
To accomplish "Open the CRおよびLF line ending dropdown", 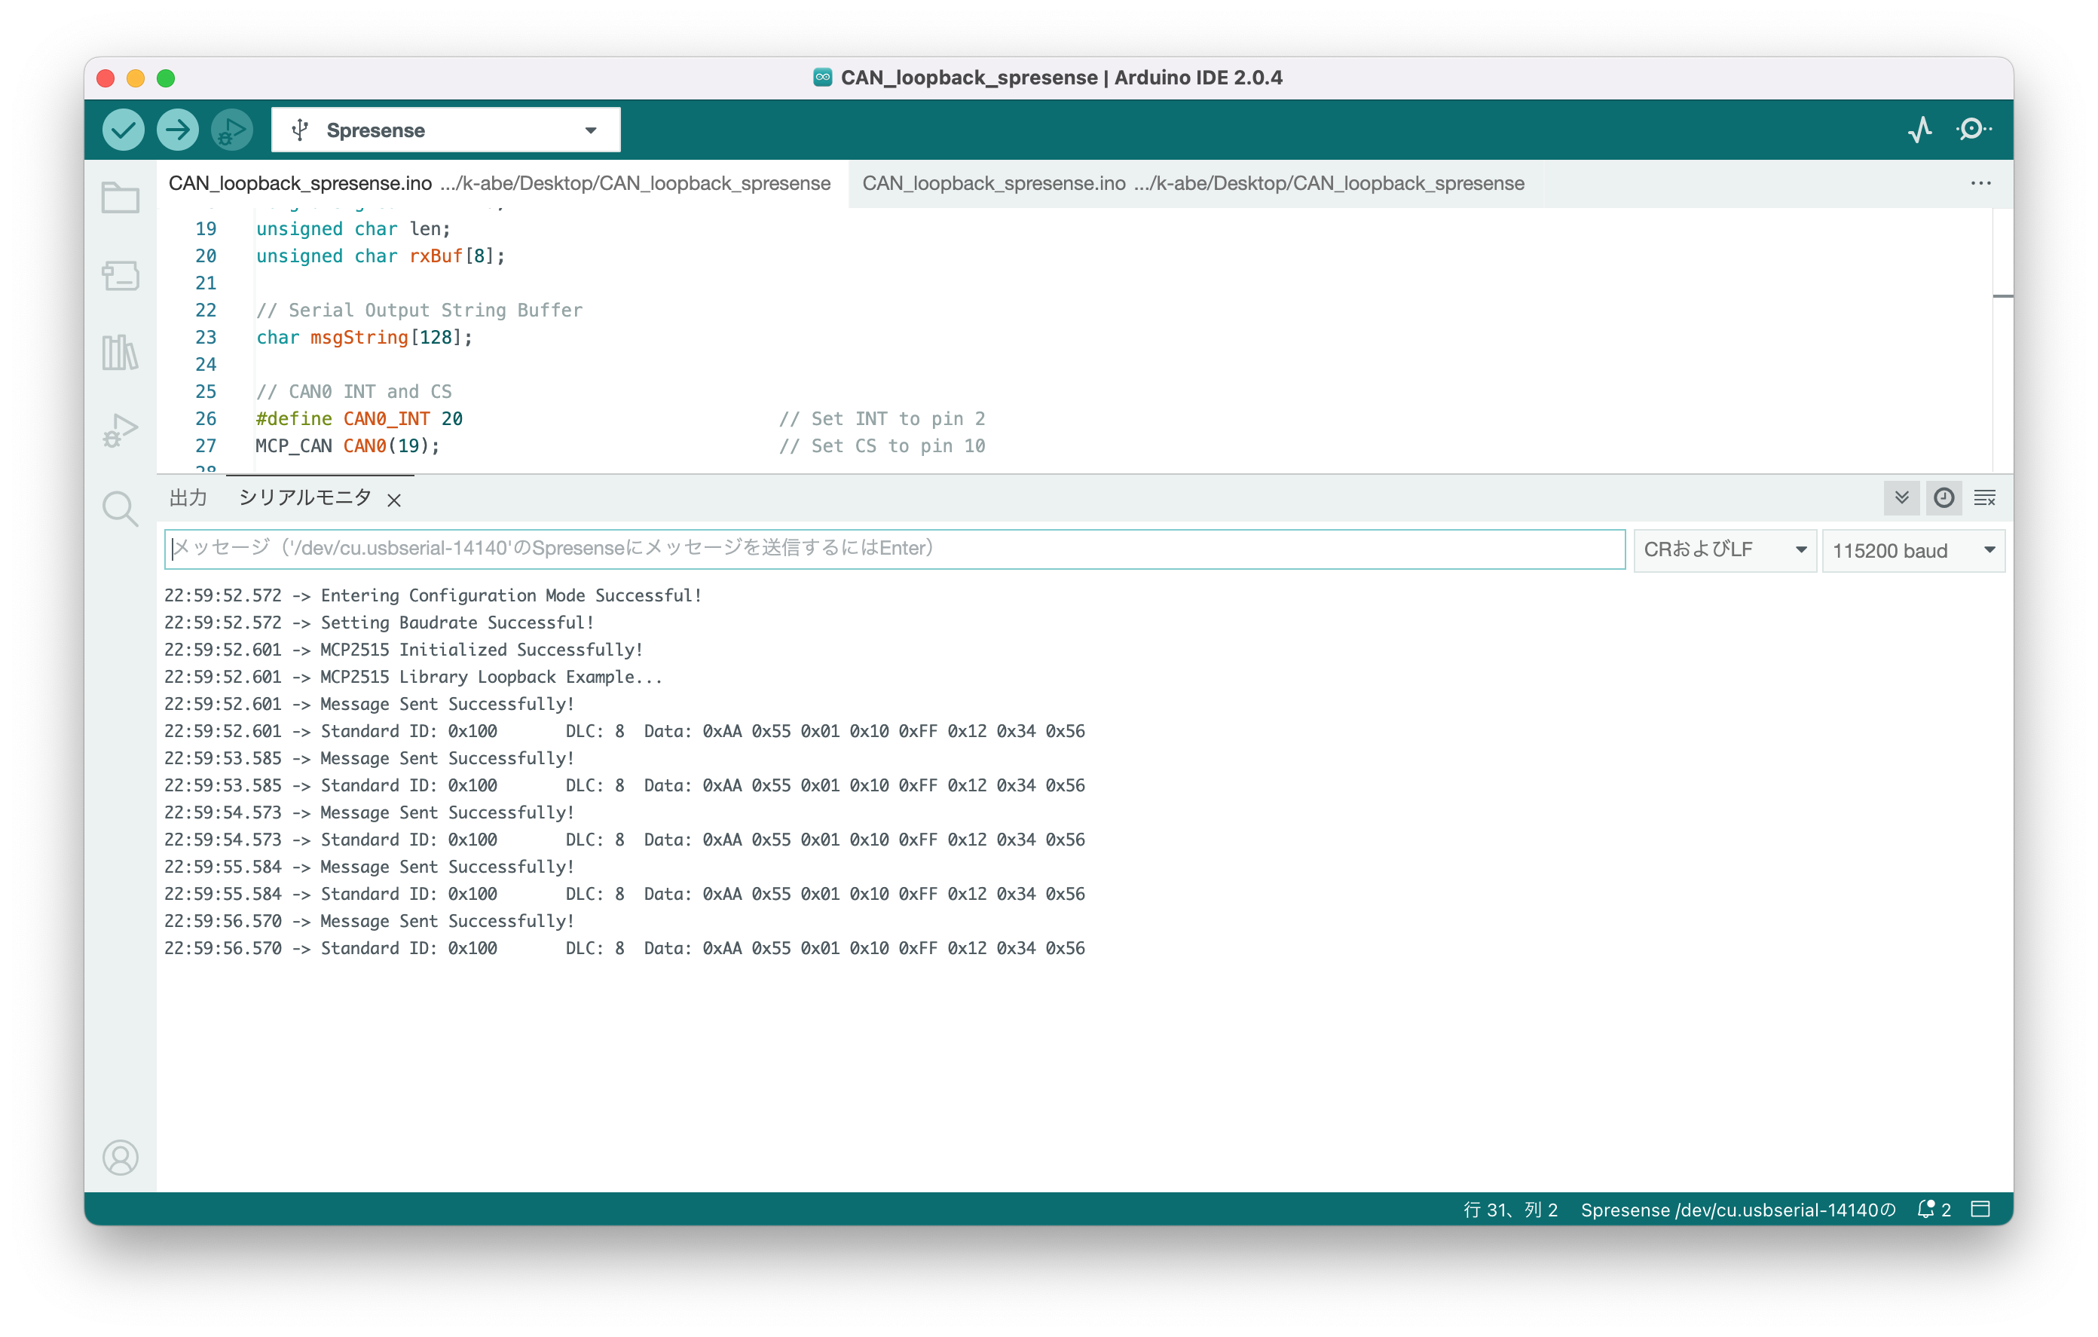I will 1723,550.
